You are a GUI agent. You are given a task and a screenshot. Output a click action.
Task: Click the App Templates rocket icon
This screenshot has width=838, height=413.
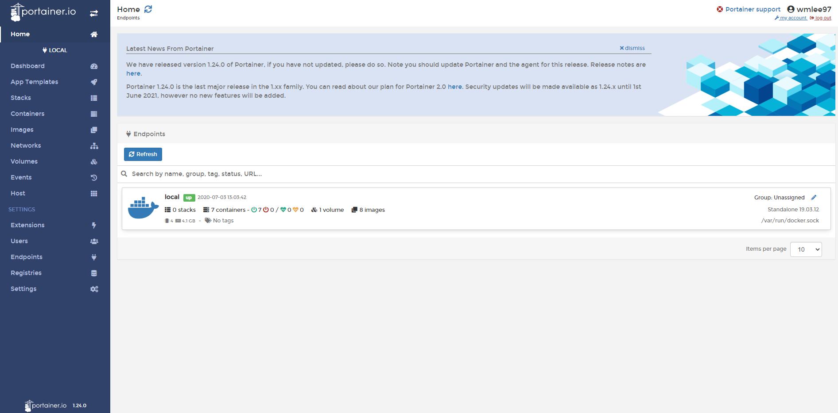94,82
